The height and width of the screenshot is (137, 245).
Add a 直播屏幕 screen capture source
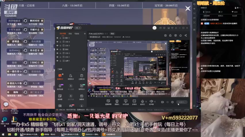click(x=108, y=102)
